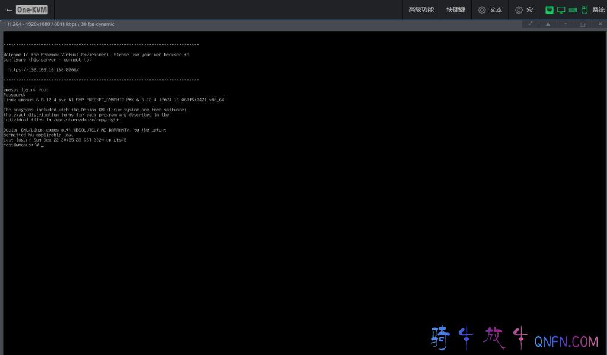Click the back arrow beside One-KVM

9,10
